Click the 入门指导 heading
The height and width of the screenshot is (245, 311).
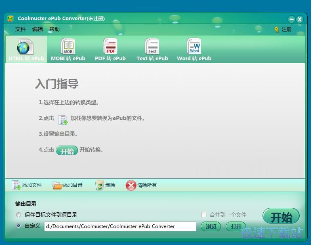(x=57, y=84)
